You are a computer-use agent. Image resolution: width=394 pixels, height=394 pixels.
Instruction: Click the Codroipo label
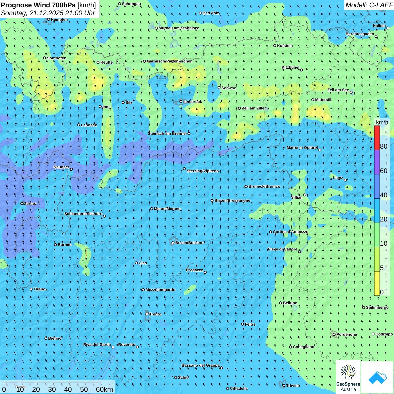click(384, 334)
